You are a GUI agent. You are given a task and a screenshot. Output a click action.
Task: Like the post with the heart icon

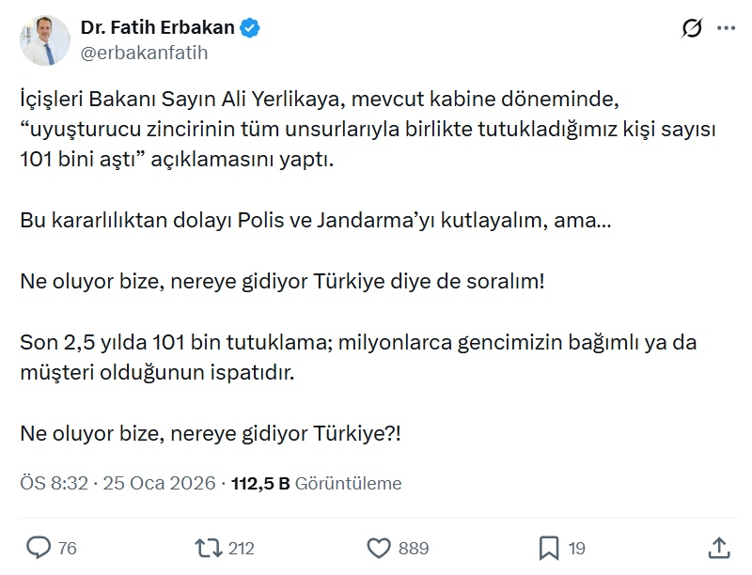pos(378,547)
